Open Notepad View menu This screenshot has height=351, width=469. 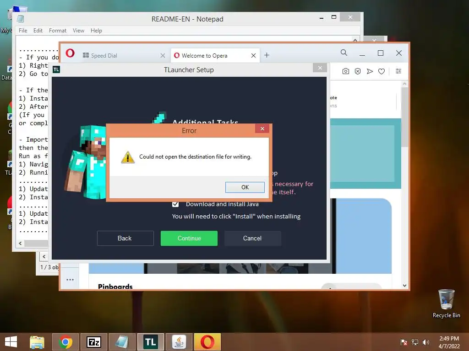click(78, 31)
